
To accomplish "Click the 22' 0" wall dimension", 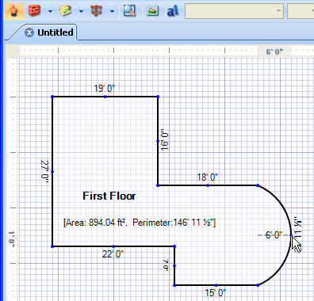I will click(x=113, y=254).
